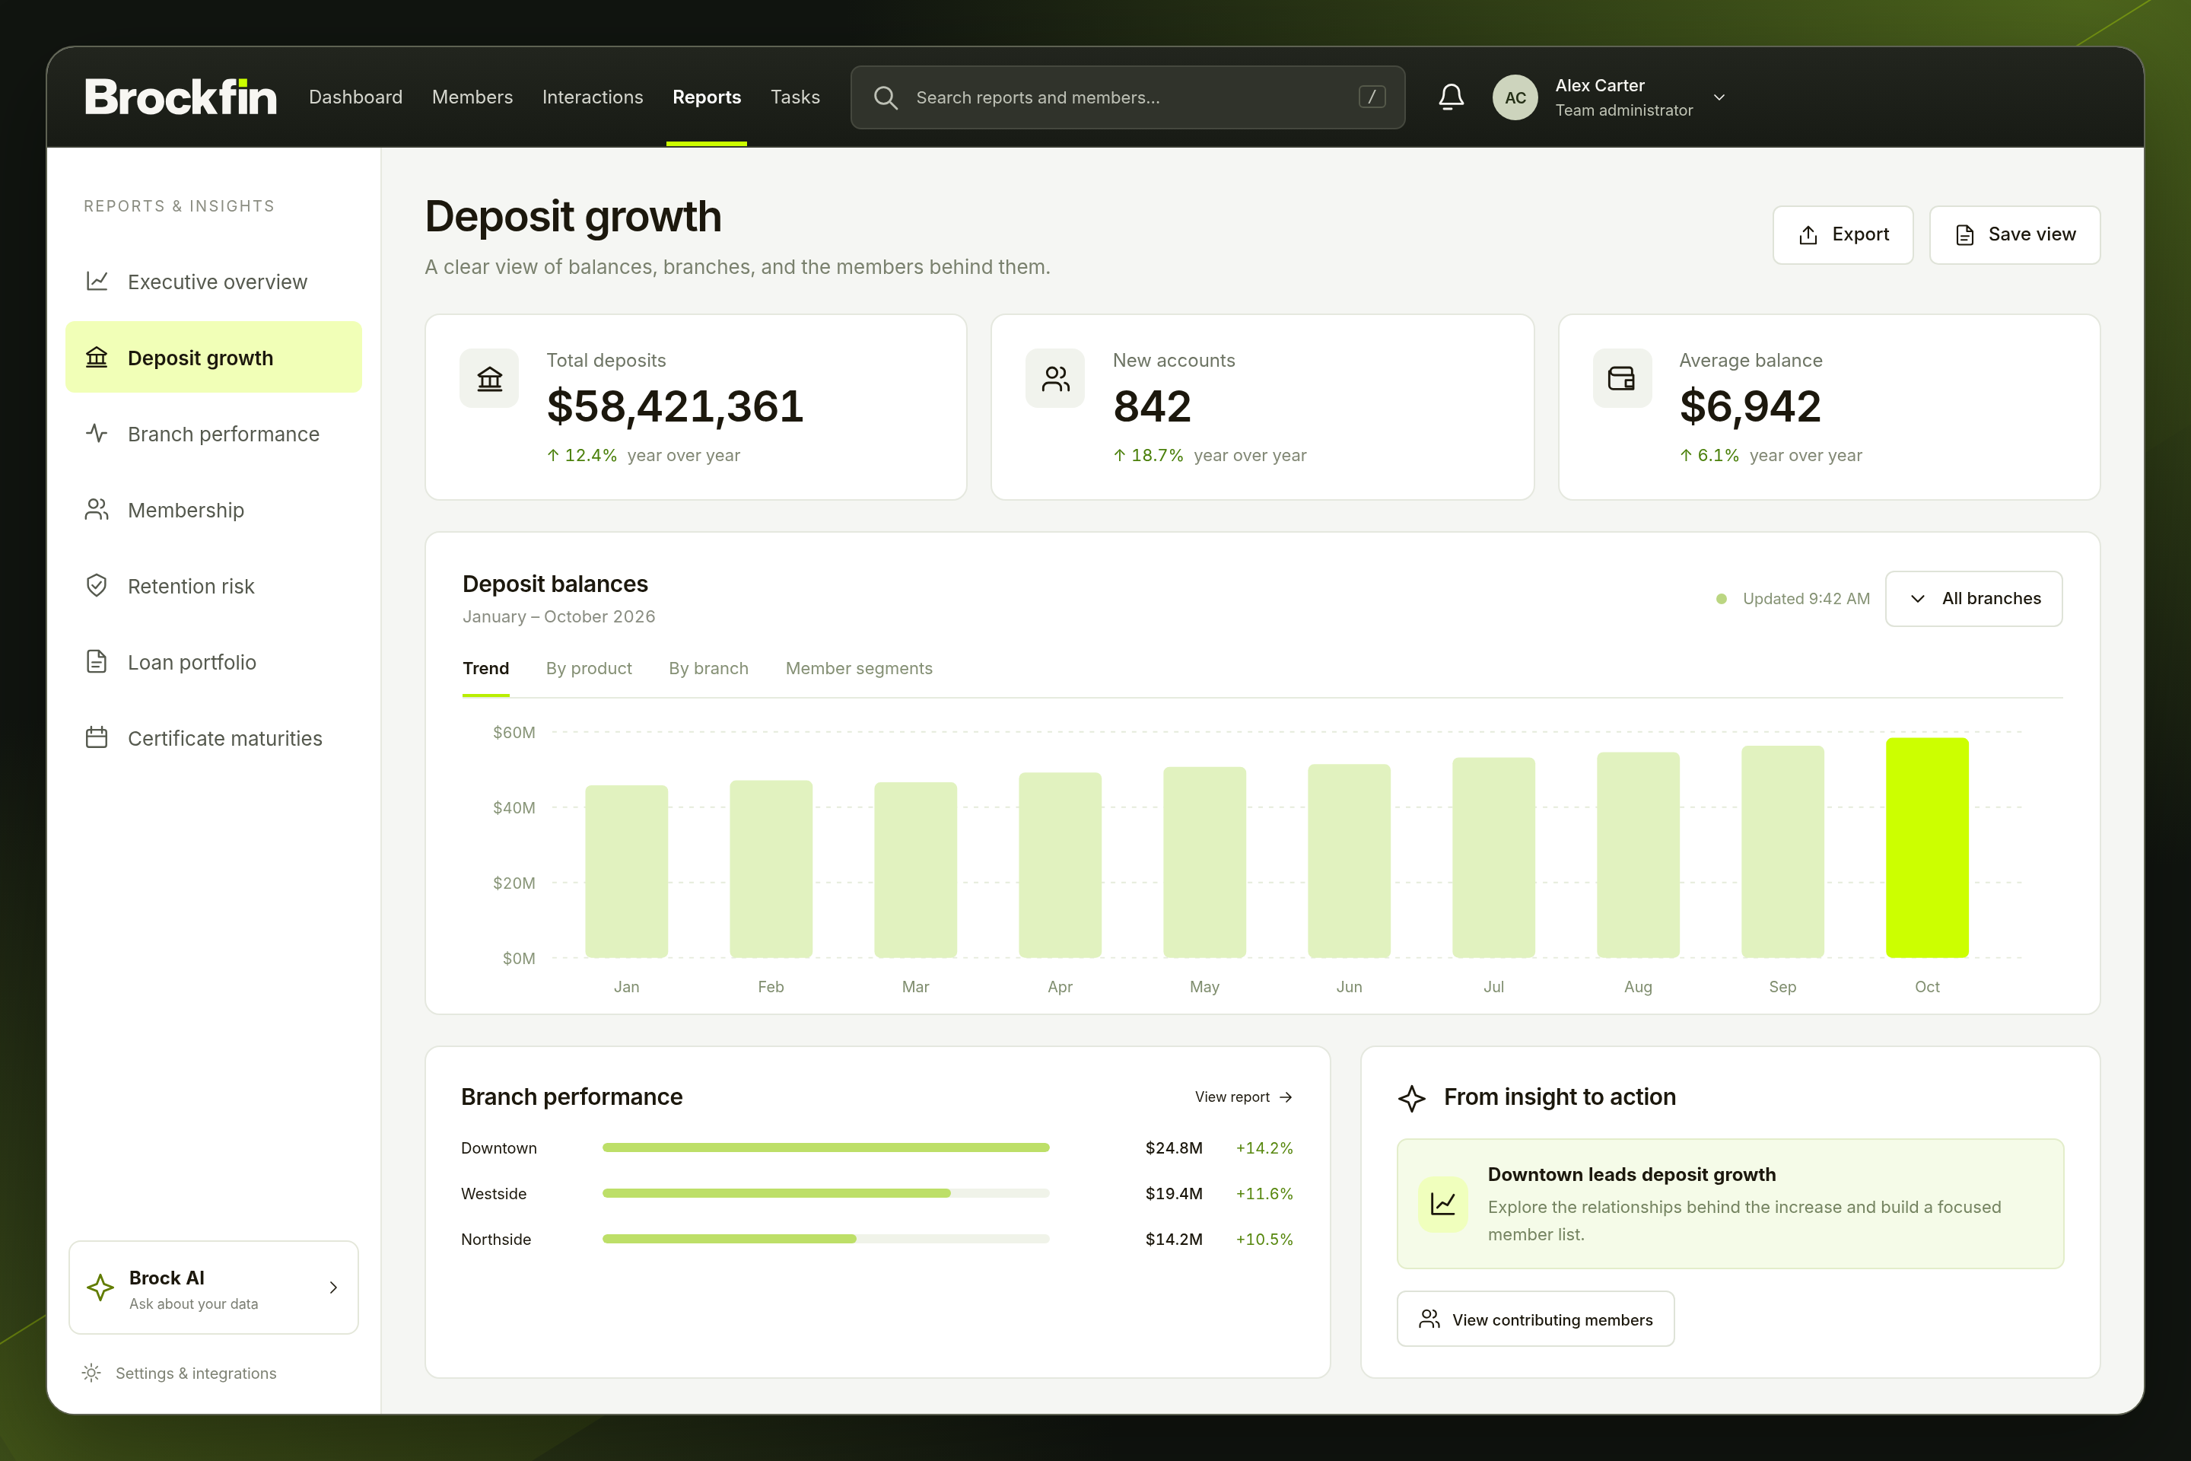Focus the Search reports and members field
The height and width of the screenshot is (1461, 2191).
point(1127,97)
